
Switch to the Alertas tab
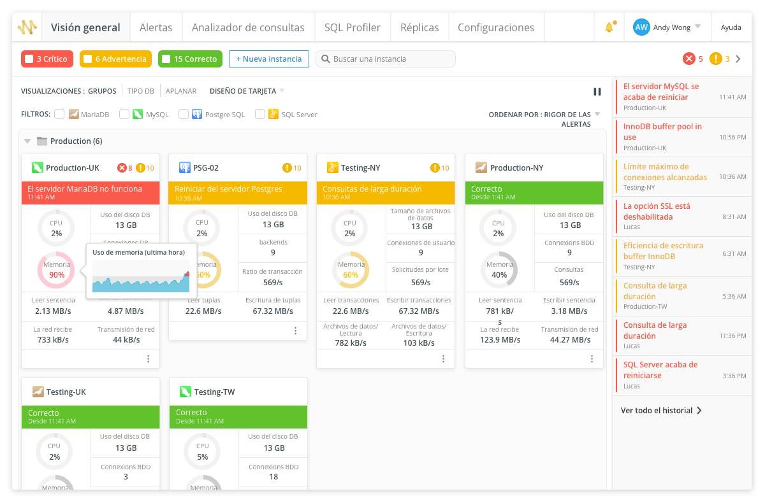click(156, 27)
